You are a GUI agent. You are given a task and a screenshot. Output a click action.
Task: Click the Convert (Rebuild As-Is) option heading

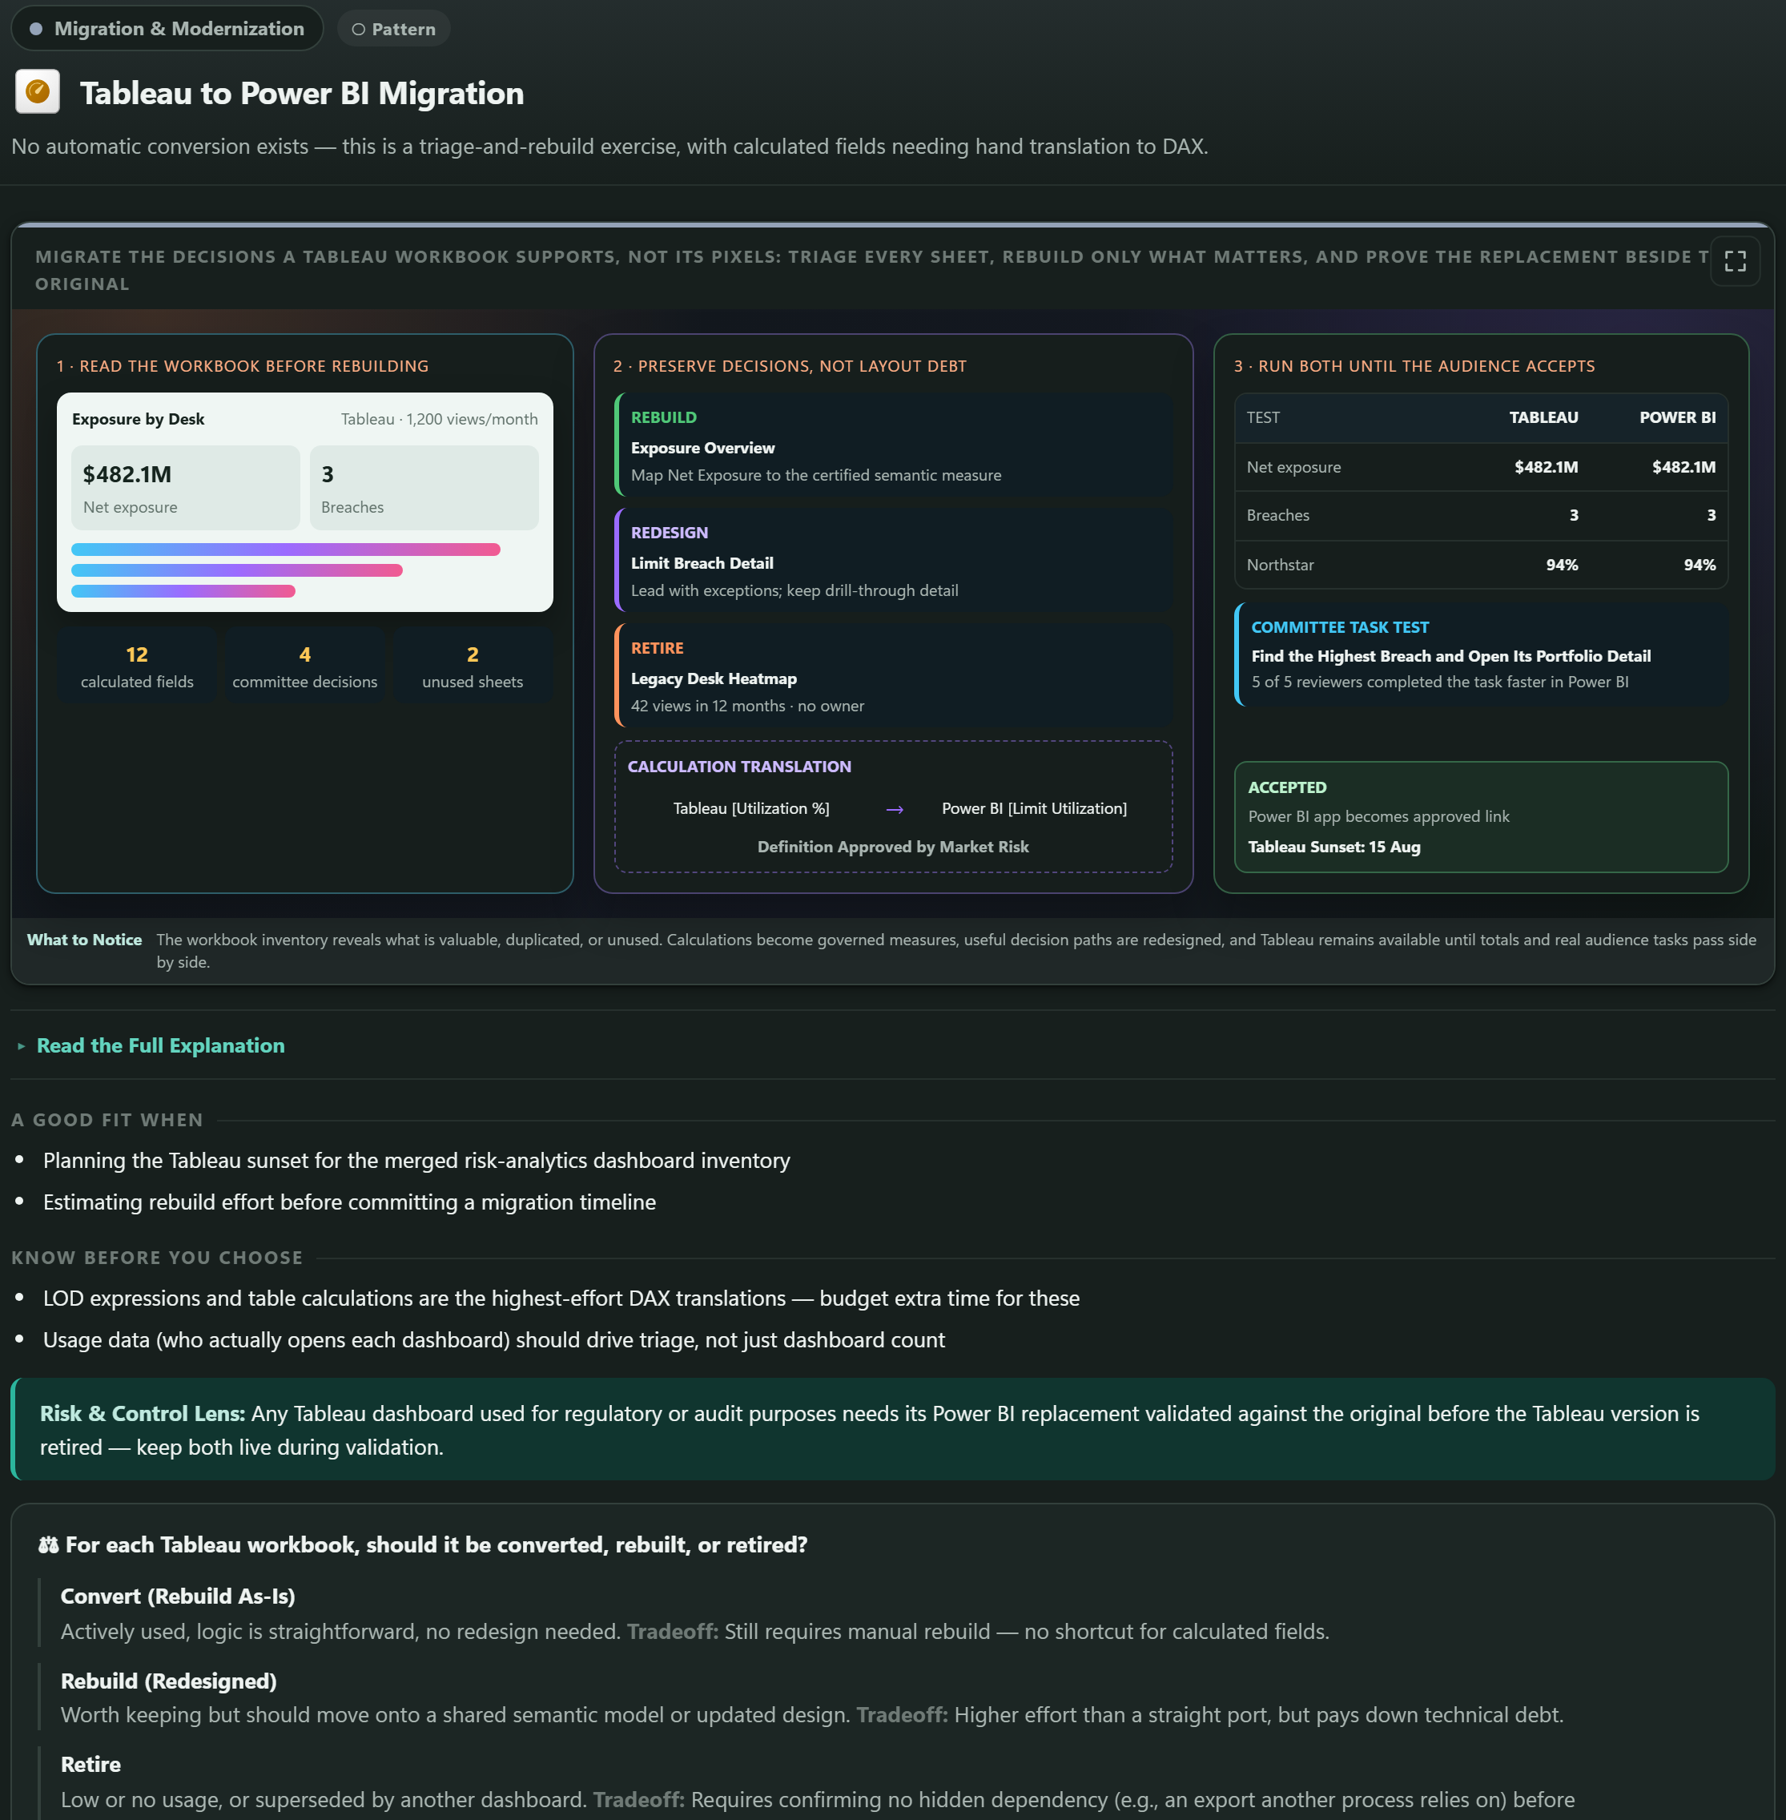pyautogui.click(x=179, y=1596)
